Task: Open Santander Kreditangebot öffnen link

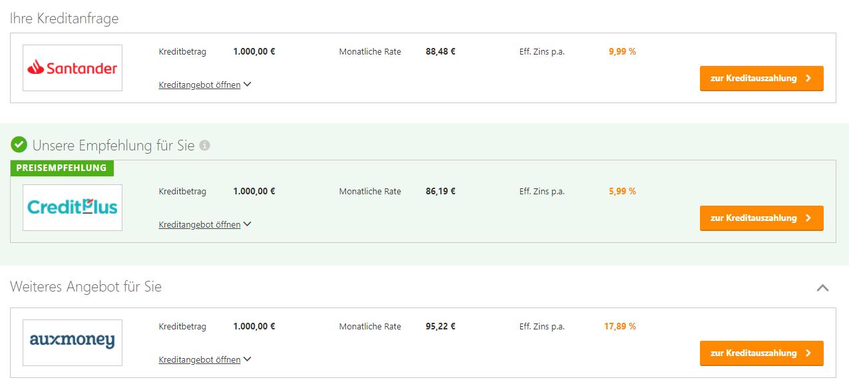Action: 200,85
